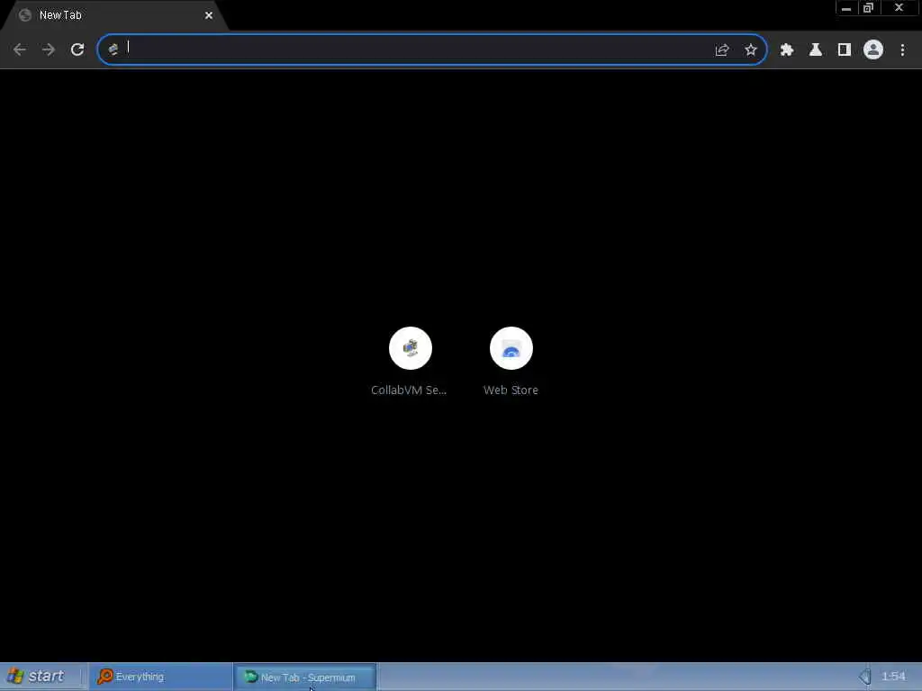
Task: Click the site info icon in address bar
Action: [113, 50]
